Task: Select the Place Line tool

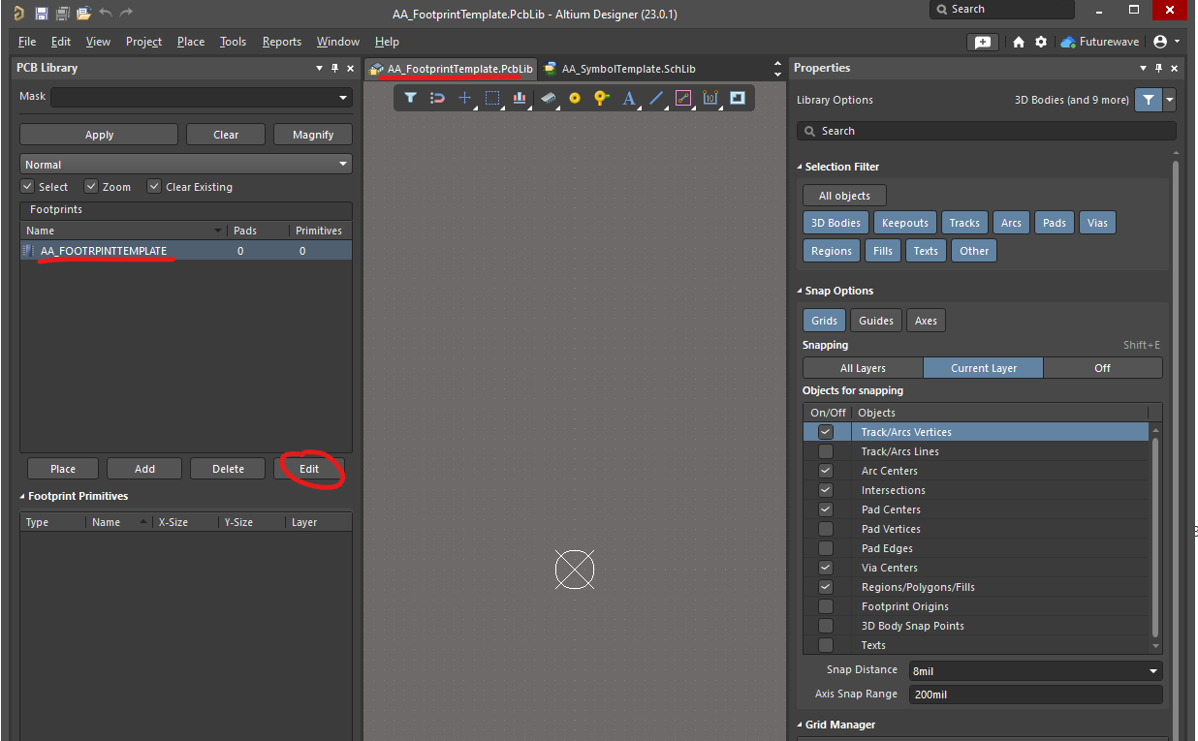Action: pyautogui.click(x=656, y=98)
